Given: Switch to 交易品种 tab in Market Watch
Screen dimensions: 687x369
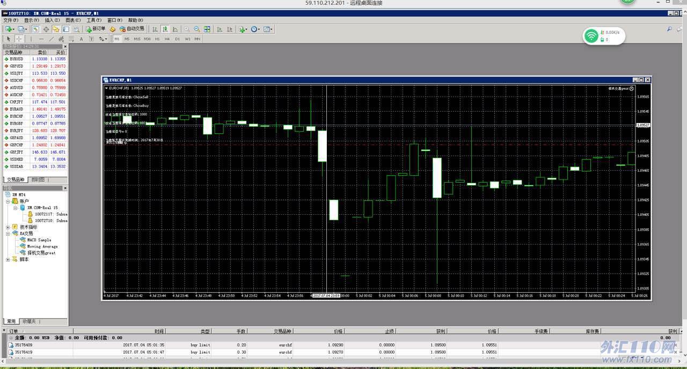Looking at the screenshot, I should 16,180.
